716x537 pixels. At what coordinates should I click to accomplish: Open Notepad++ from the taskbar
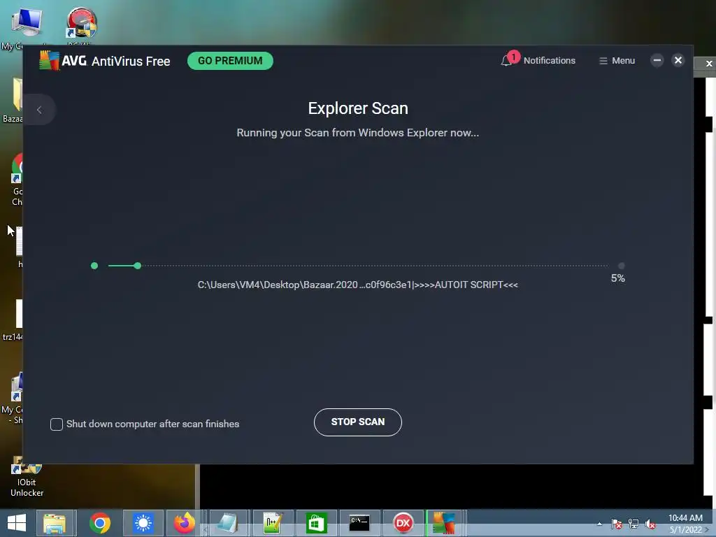[x=273, y=523]
